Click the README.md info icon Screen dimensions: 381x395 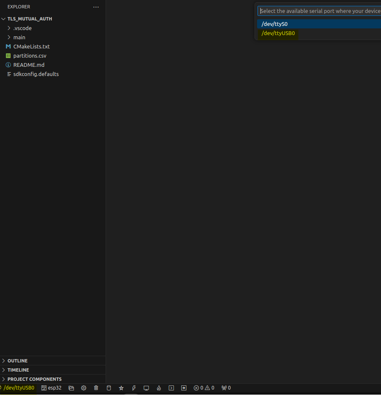click(x=8, y=65)
